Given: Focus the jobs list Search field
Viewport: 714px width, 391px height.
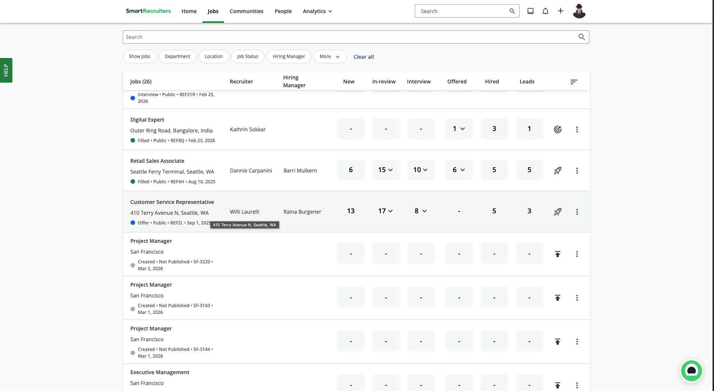Looking at the screenshot, I should (x=356, y=37).
